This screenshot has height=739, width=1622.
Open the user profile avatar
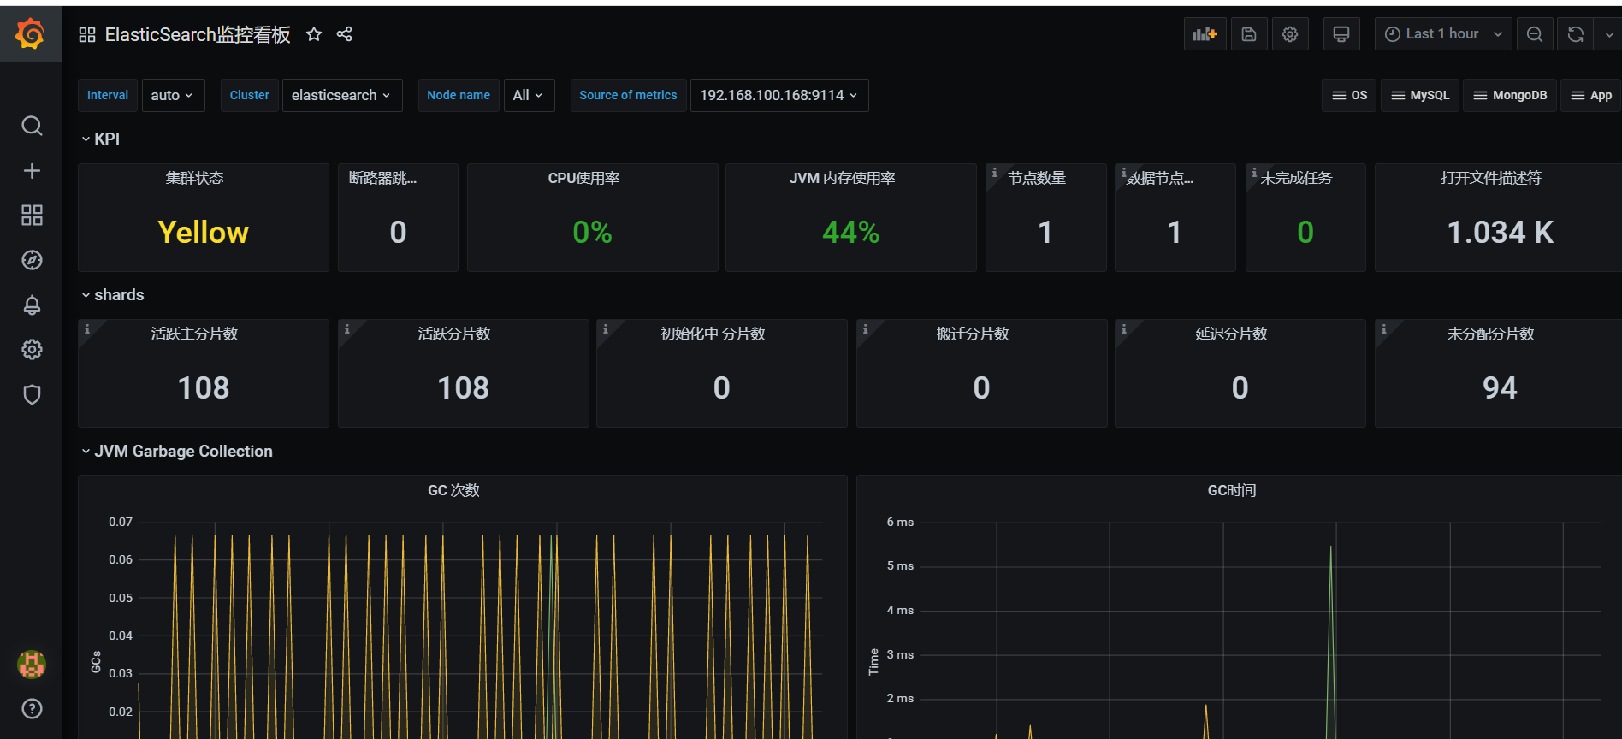(32, 665)
